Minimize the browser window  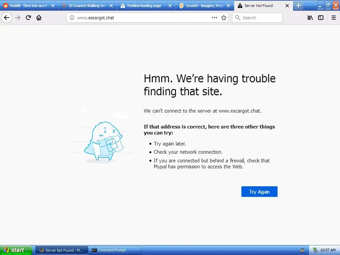coord(320,5)
